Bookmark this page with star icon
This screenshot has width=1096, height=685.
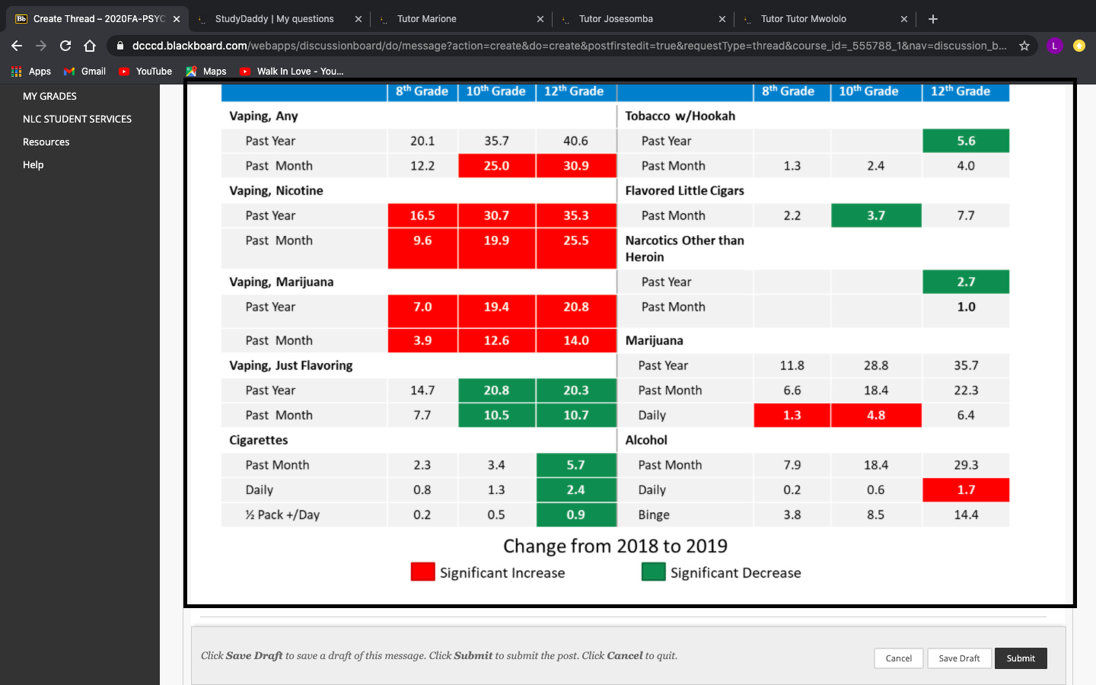(x=1024, y=46)
